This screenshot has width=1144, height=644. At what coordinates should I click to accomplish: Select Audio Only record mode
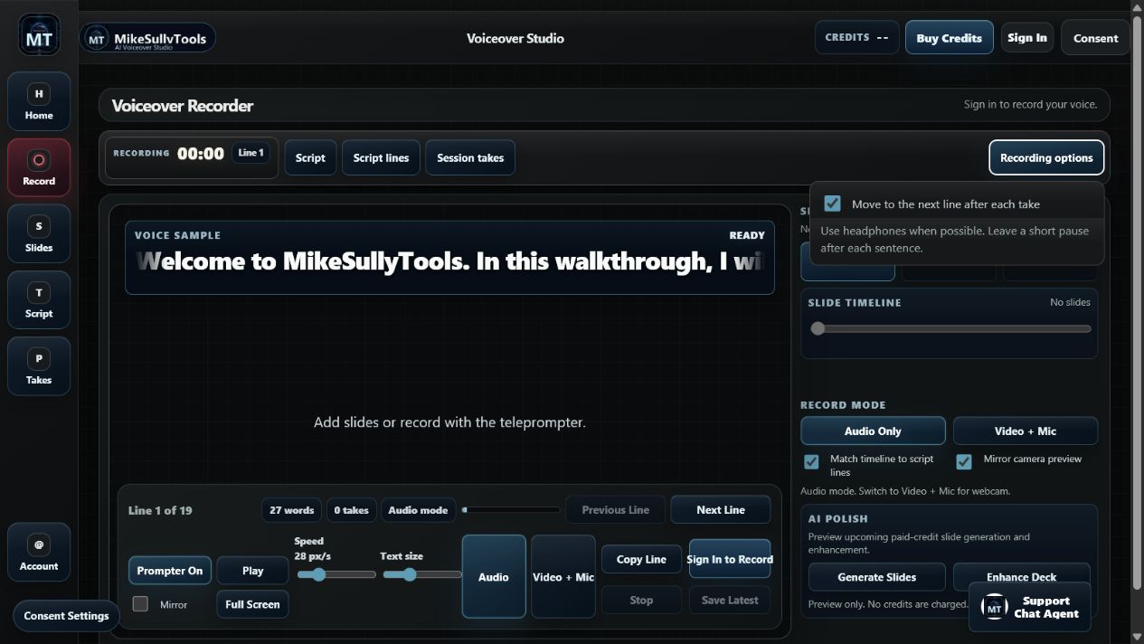tap(873, 431)
